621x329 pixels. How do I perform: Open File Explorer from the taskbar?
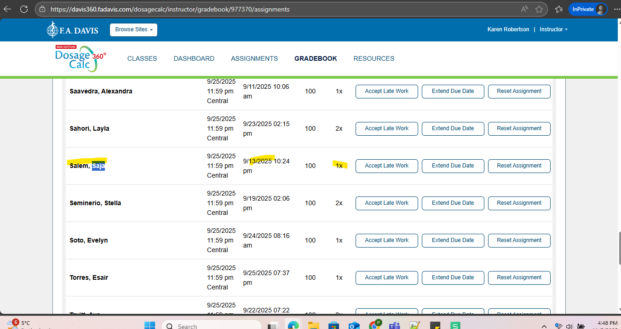click(x=313, y=325)
